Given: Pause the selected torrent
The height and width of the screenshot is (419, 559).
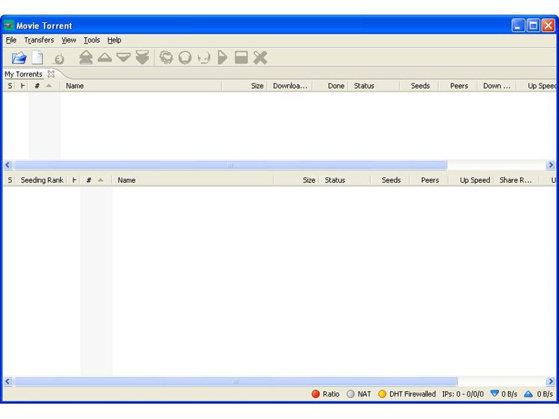Looking at the screenshot, I should [242, 57].
